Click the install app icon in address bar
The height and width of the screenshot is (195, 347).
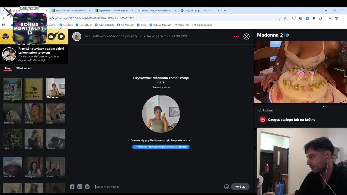[x=279, y=18]
